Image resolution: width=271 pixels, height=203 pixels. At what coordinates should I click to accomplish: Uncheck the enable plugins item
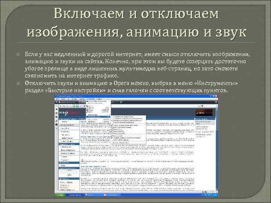tap(128, 131)
